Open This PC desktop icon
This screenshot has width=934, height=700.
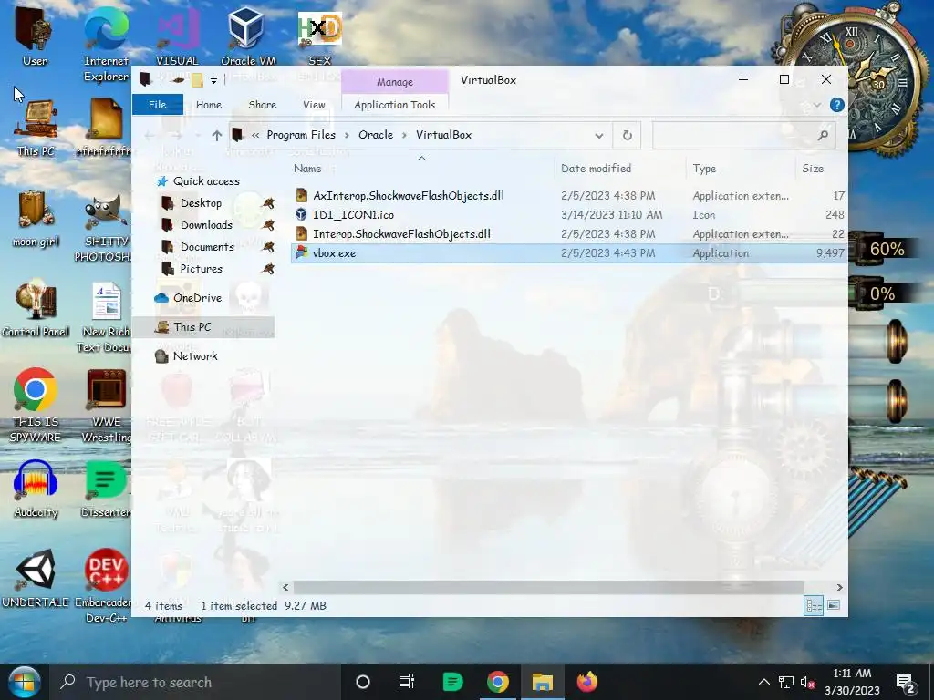click(x=36, y=128)
